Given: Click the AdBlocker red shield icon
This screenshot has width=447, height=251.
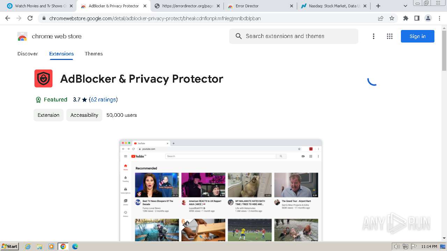Looking at the screenshot, I should [43, 78].
